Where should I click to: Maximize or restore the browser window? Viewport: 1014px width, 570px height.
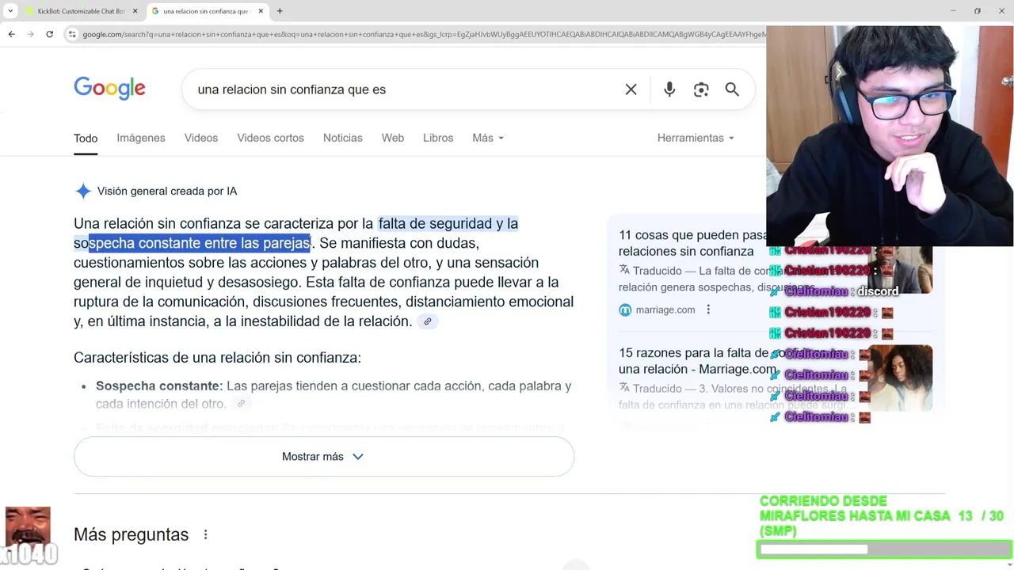(x=978, y=11)
